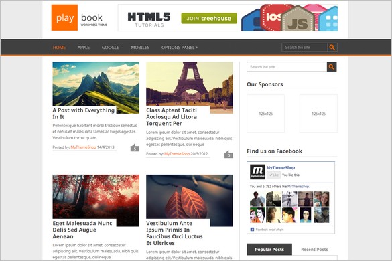Open 'Class Aptent Taciti' post title
Viewport: 392px width, 261px height.
(x=172, y=117)
